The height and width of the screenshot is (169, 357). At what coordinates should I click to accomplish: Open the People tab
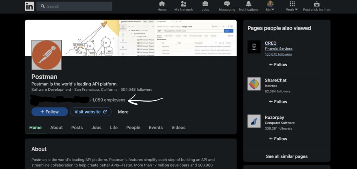point(133,128)
